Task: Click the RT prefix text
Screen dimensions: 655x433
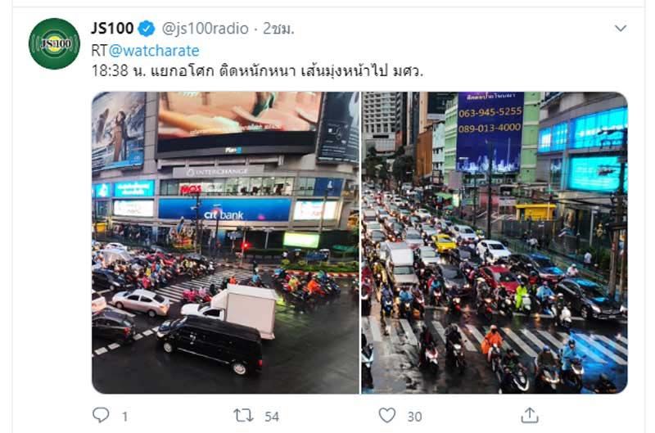Action: click(x=99, y=51)
